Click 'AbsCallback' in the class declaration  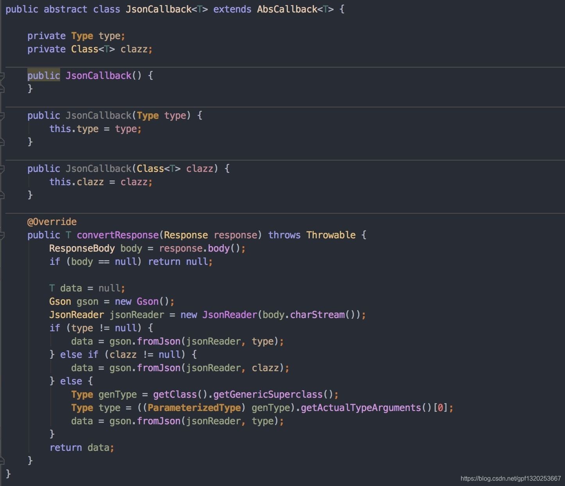(x=287, y=9)
